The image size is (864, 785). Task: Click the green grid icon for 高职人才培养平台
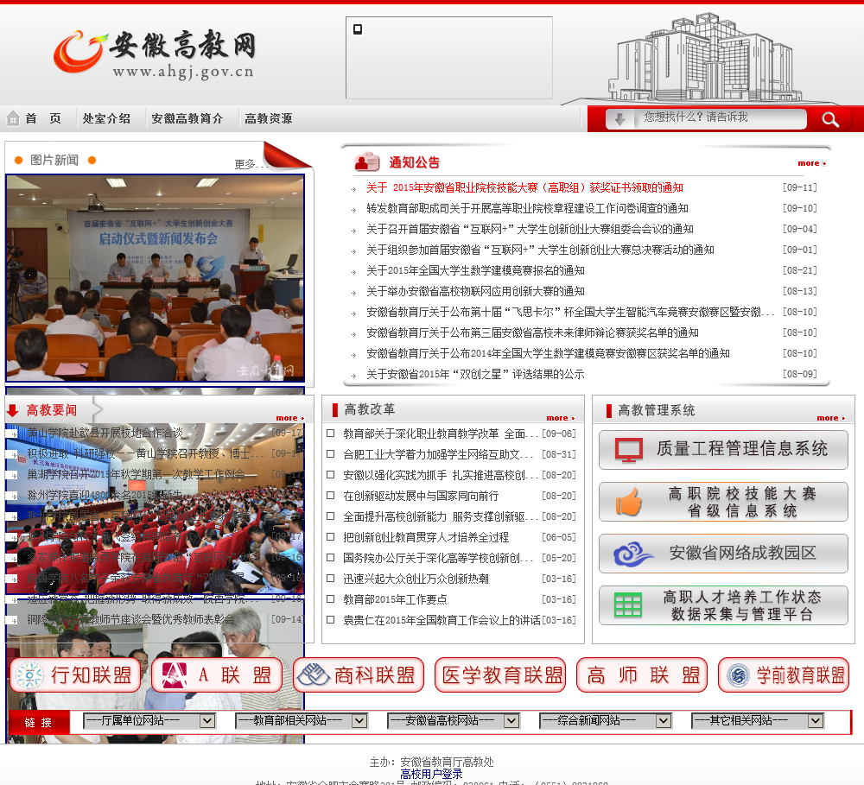(628, 605)
